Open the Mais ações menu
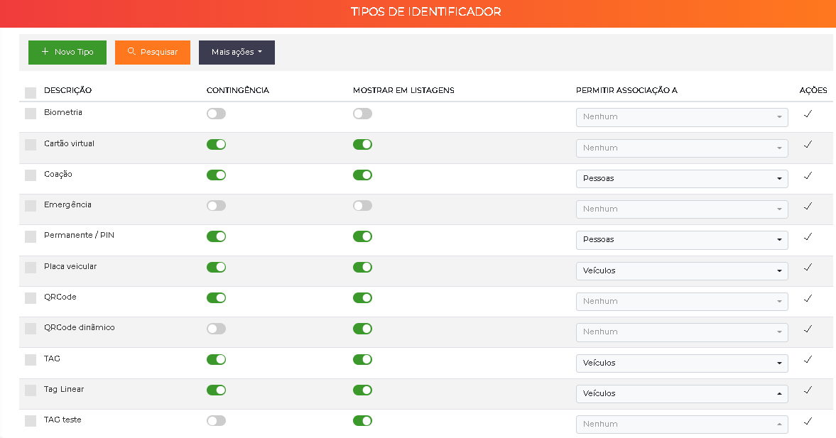This screenshot has height=438, width=836. (x=237, y=53)
